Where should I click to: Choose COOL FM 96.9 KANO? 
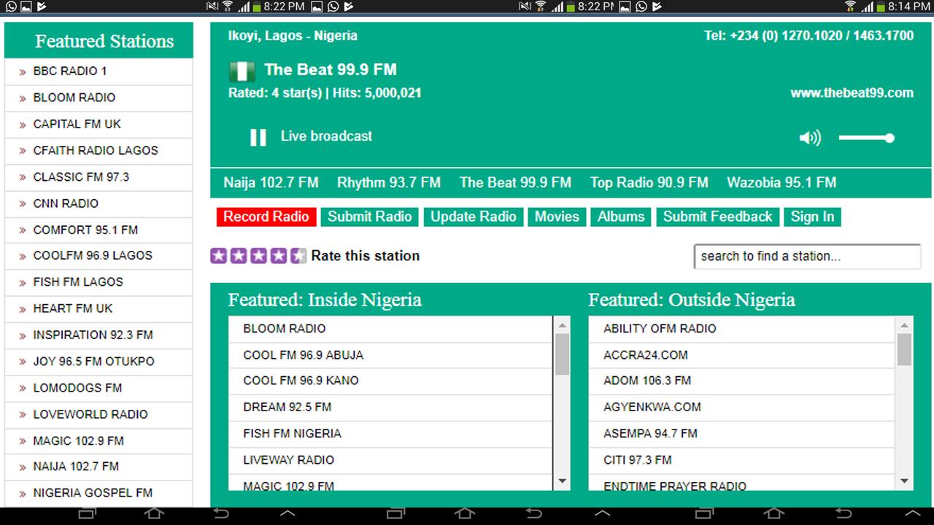pyautogui.click(x=390, y=381)
